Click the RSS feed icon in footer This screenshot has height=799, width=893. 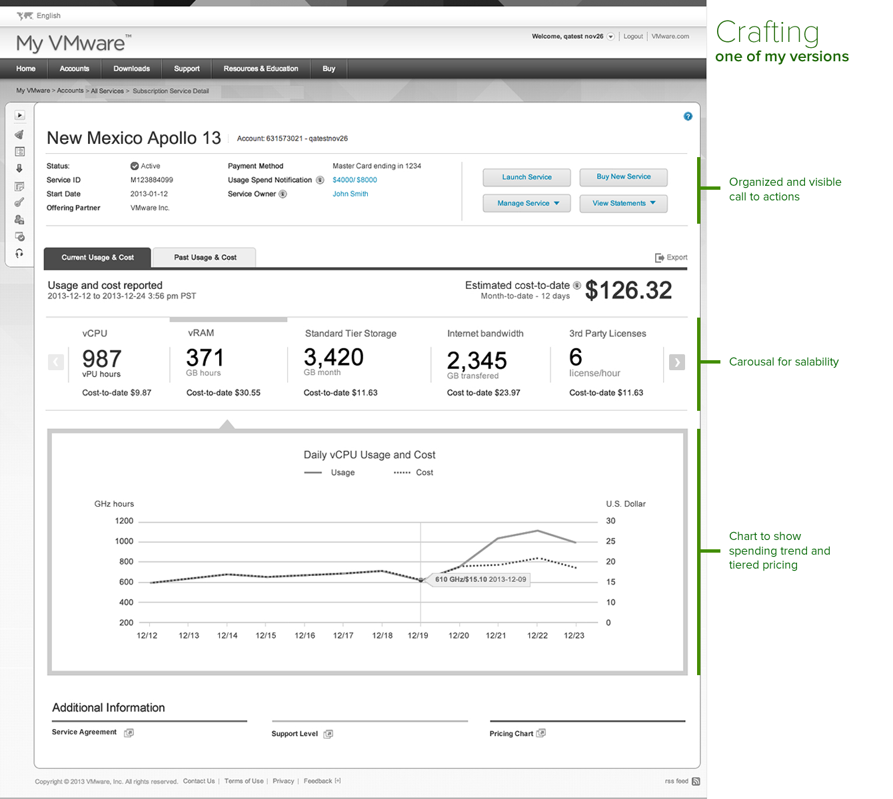pos(696,782)
